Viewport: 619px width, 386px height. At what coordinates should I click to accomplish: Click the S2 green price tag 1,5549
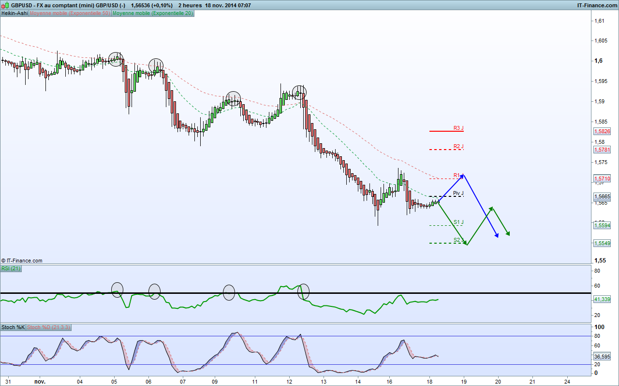tap(602, 243)
